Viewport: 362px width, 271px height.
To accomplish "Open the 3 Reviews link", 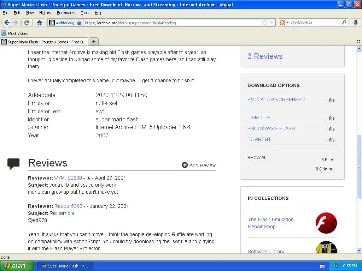I will click(x=265, y=56).
